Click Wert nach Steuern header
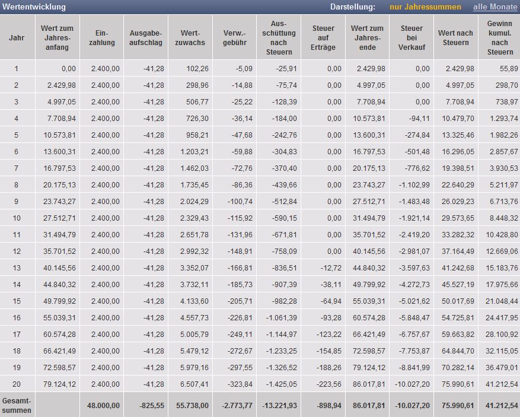 point(455,37)
